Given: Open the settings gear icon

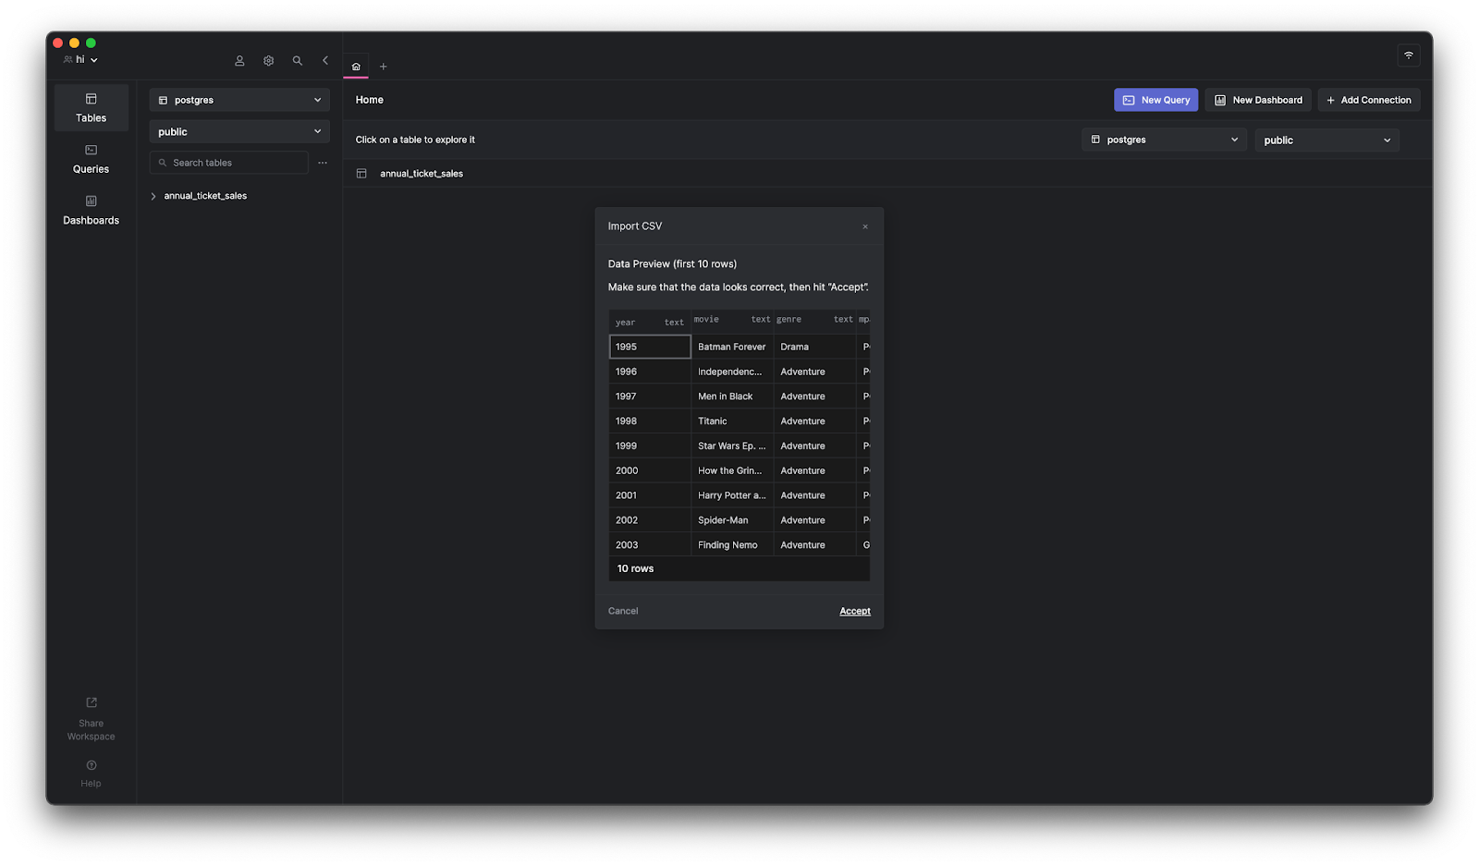Looking at the screenshot, I should [269, 61].
